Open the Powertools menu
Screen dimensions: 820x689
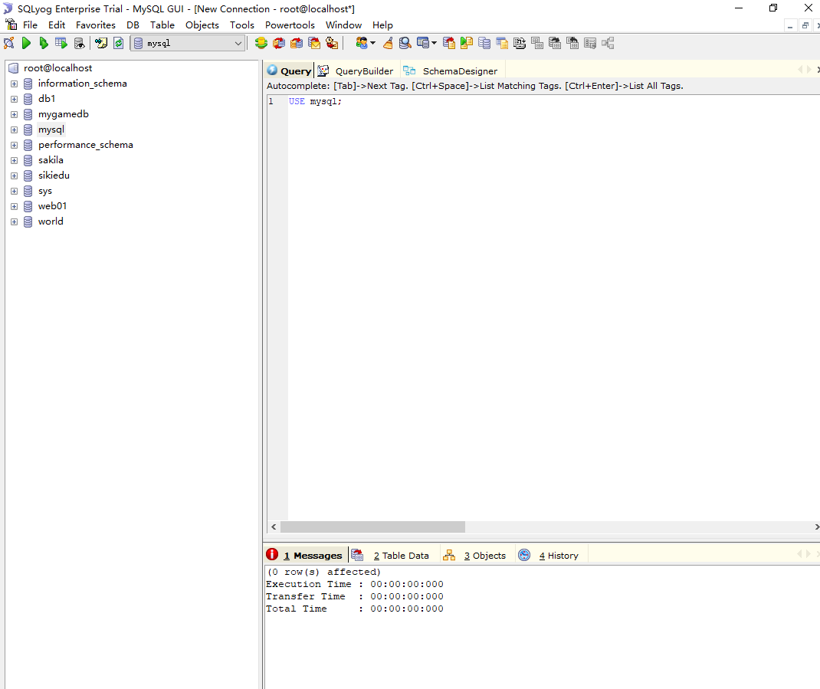pos(290,25)
